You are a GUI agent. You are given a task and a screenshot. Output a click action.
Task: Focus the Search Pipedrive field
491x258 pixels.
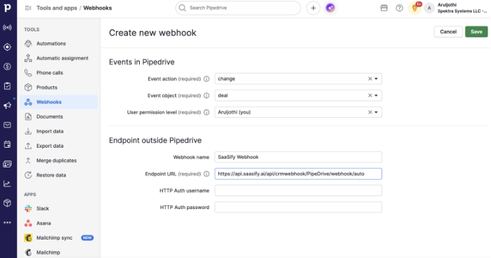click(238, 8)
